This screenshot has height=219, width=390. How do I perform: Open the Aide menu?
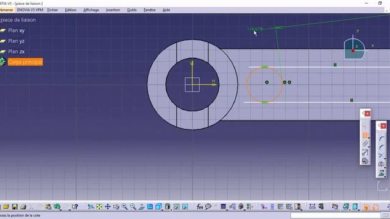tap(166, 10)
